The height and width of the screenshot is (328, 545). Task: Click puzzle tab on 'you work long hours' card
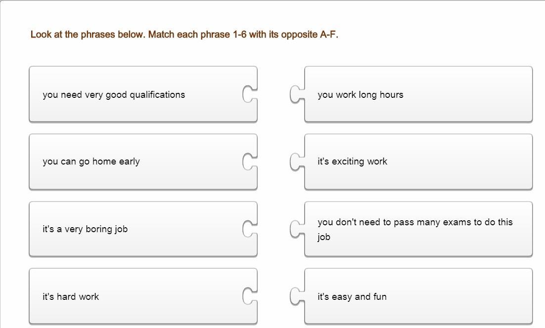[297, 94]
